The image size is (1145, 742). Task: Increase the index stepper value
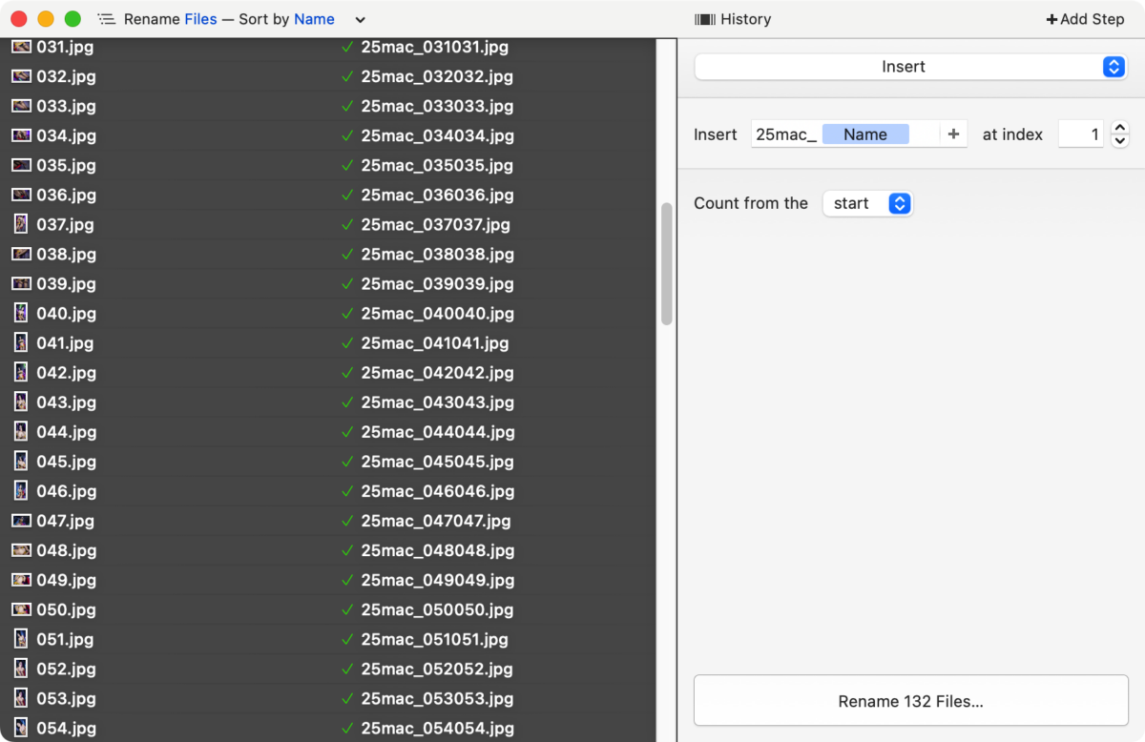[x=1121, y=129]
